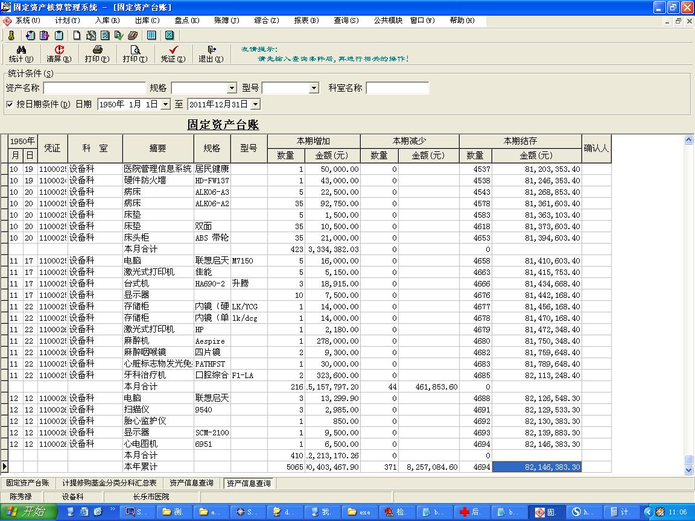Click the 计 calculator taskbar item
695x521 pixels.
620,512
